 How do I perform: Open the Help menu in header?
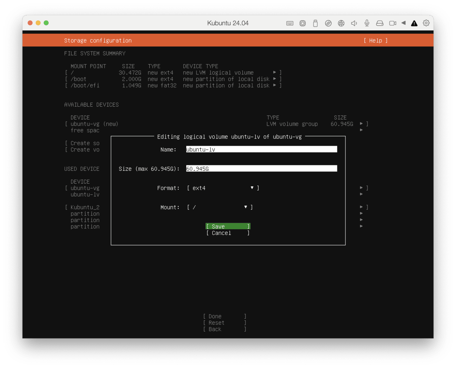coord(375,41)
